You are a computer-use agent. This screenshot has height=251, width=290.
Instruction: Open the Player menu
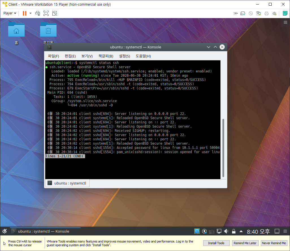pos(10,13)
